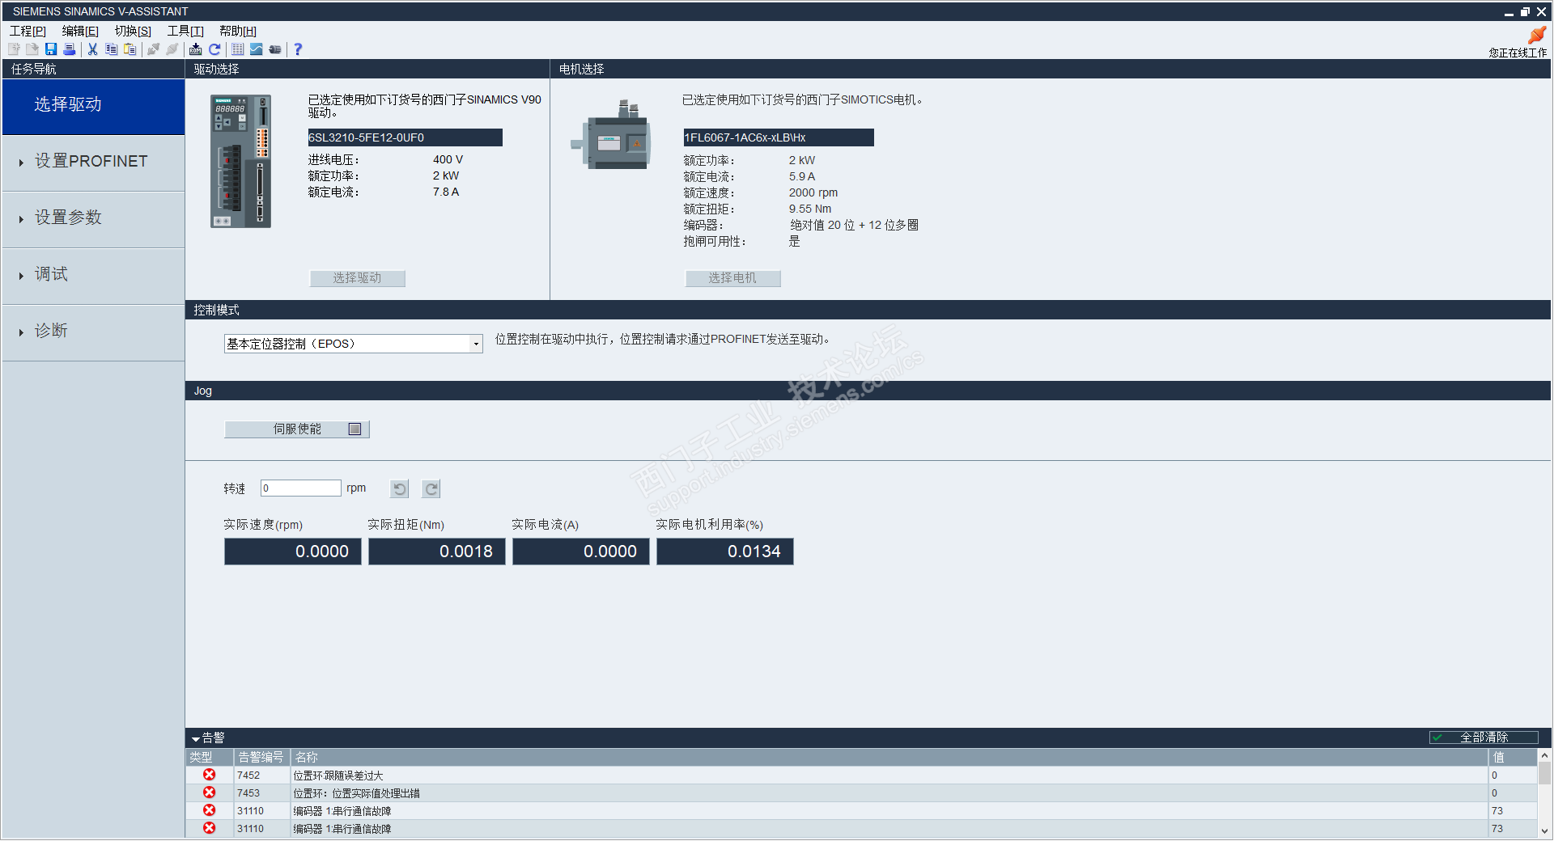
Task: Open the trace curve chart icon
Action: point(257,49)
